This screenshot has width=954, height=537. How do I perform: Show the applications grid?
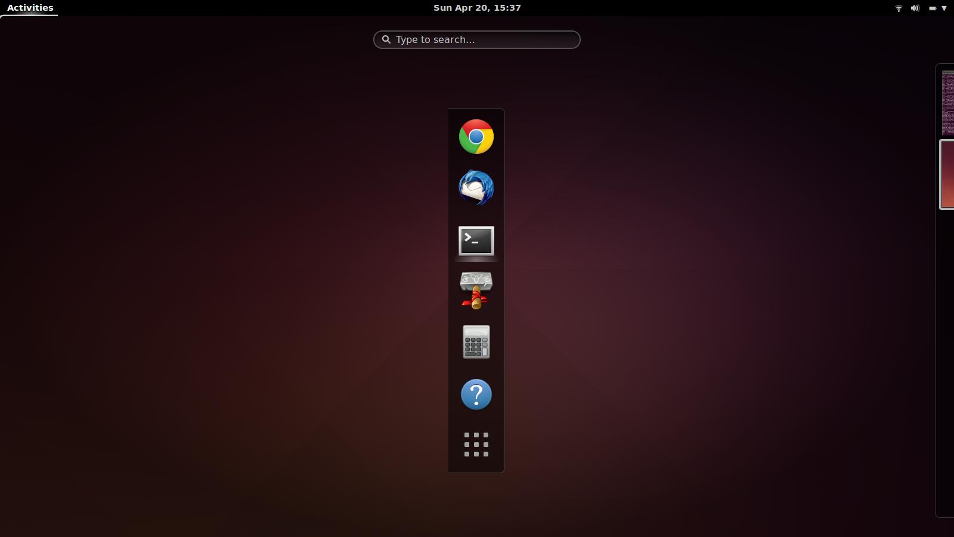476,445
